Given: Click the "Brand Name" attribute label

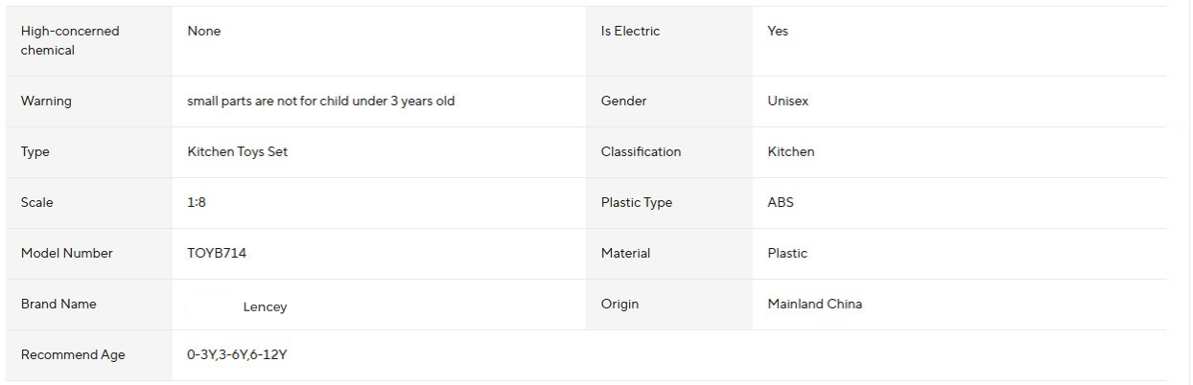Looking at the screenshot, I should tap(58, 305).
